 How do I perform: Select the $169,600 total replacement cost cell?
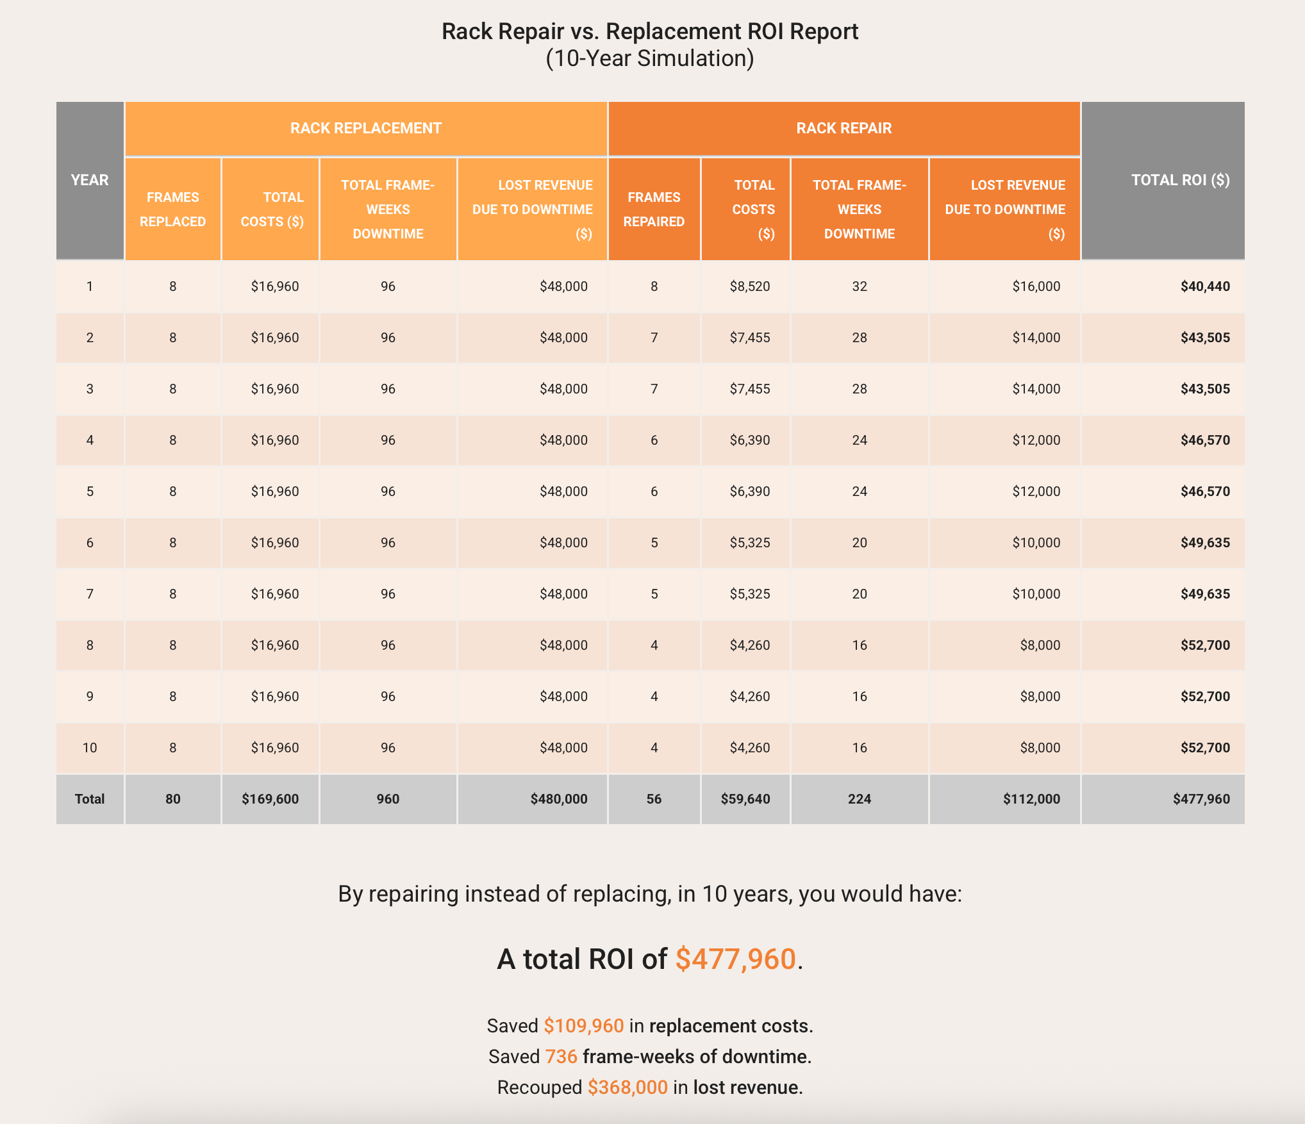[270, 799]
